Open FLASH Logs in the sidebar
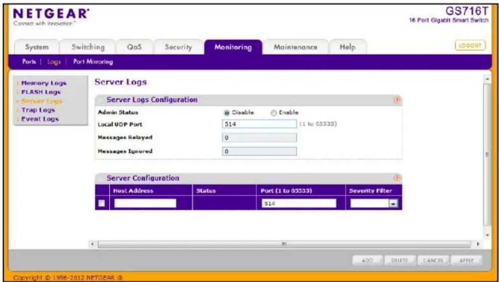This screenshot has height=282, width=499. (x=41, y=92)
